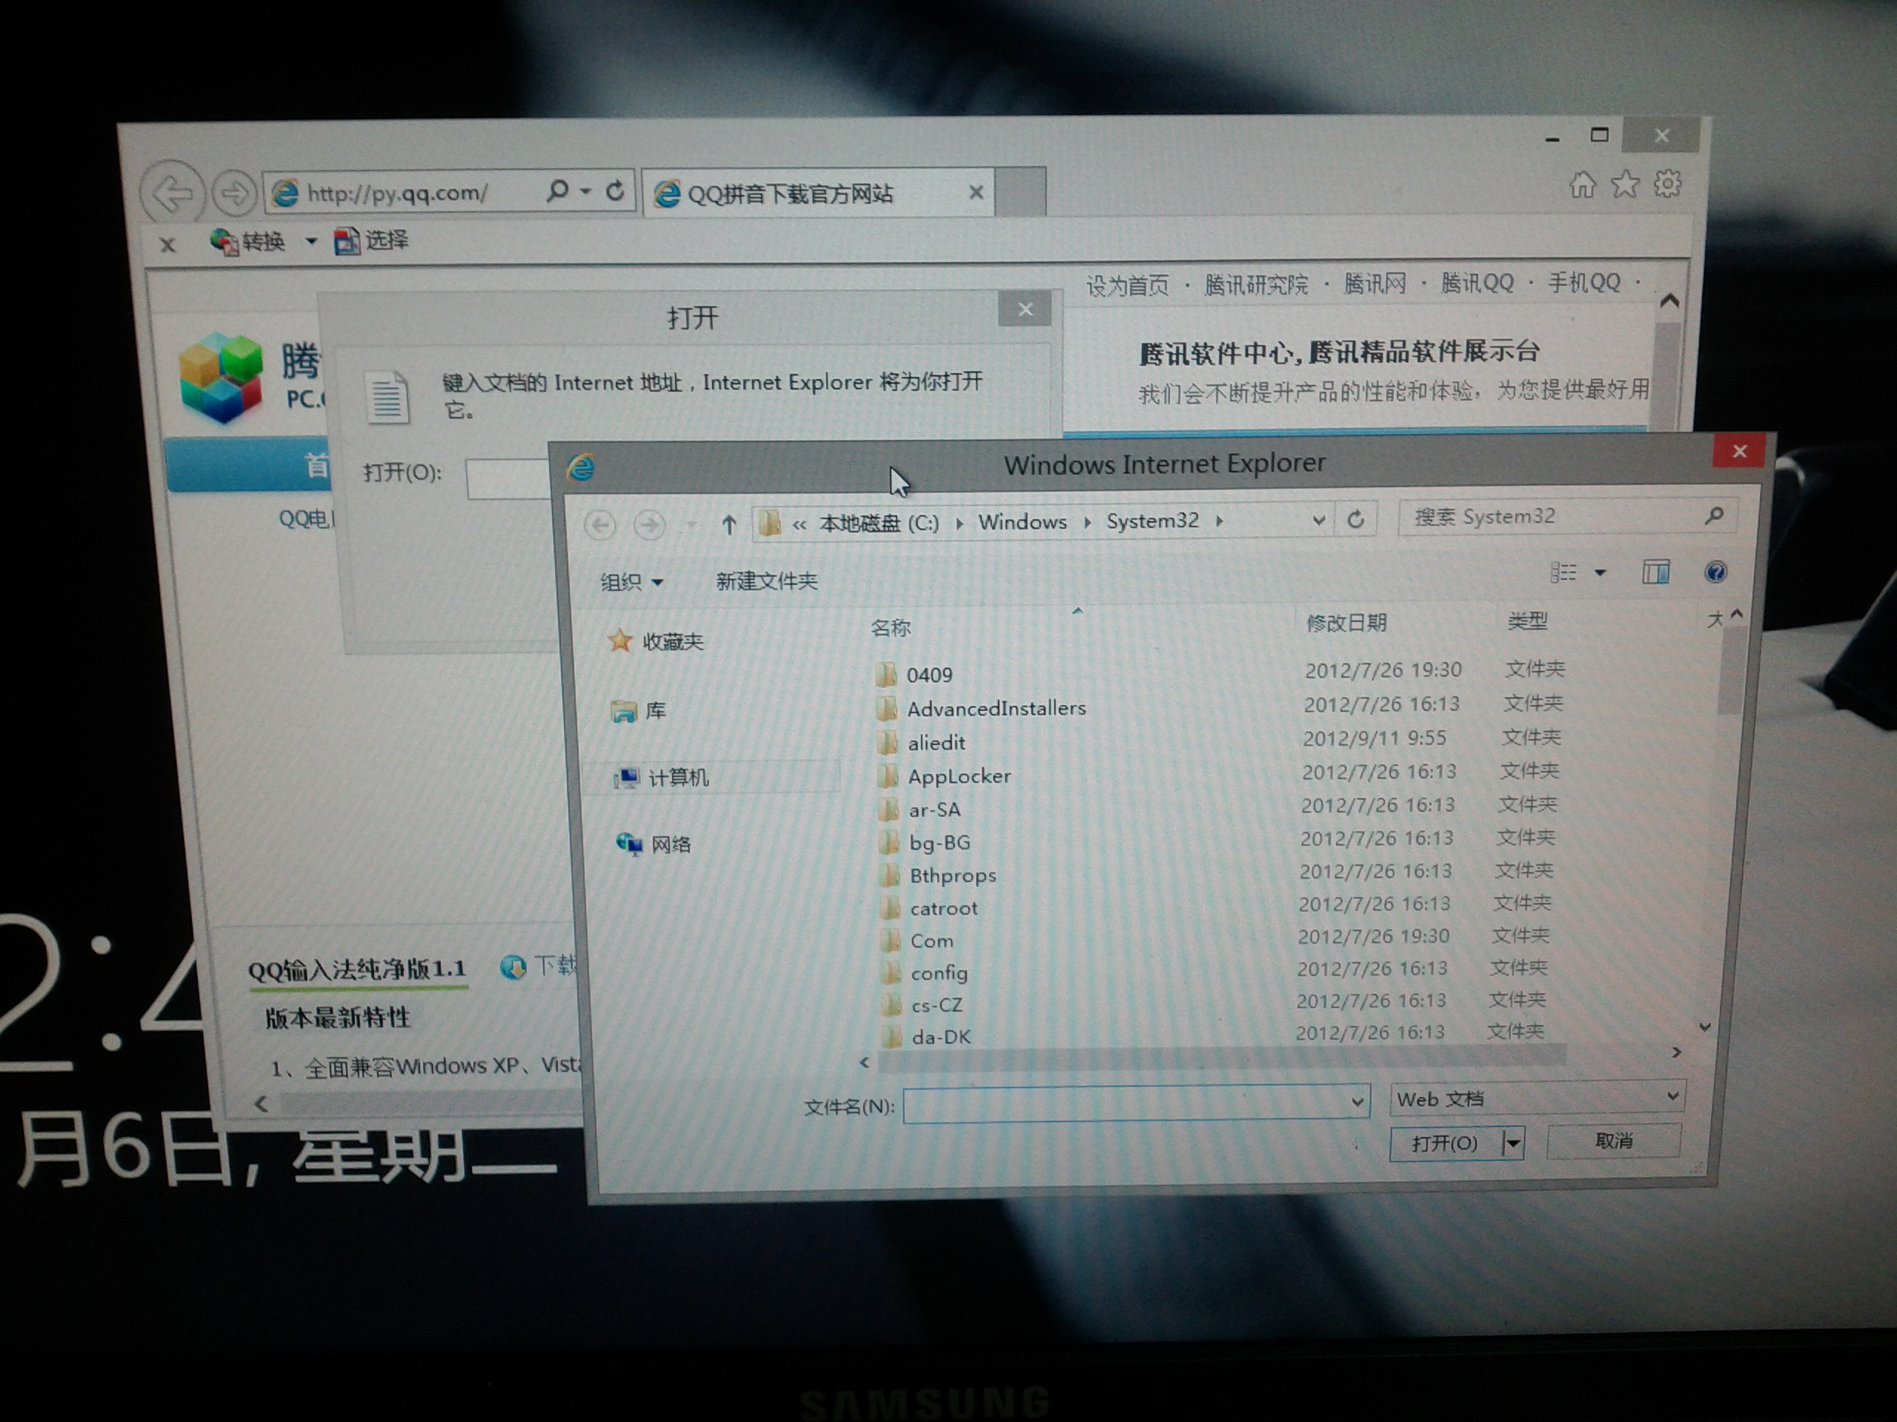
Task: Expand the 文件名 history dropdown arrow
Action: tap(1357, 1101)
